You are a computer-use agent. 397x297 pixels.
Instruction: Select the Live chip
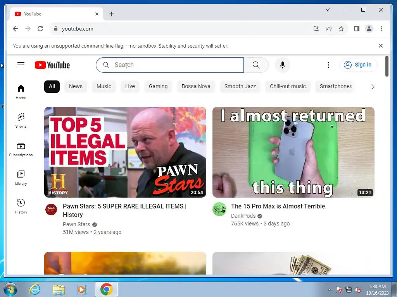pos(130,86)
